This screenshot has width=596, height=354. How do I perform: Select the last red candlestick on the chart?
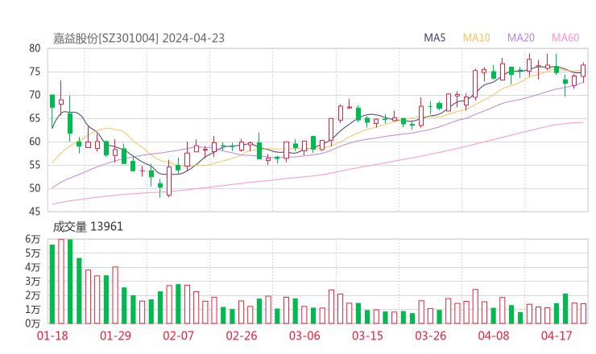point(583,71)
